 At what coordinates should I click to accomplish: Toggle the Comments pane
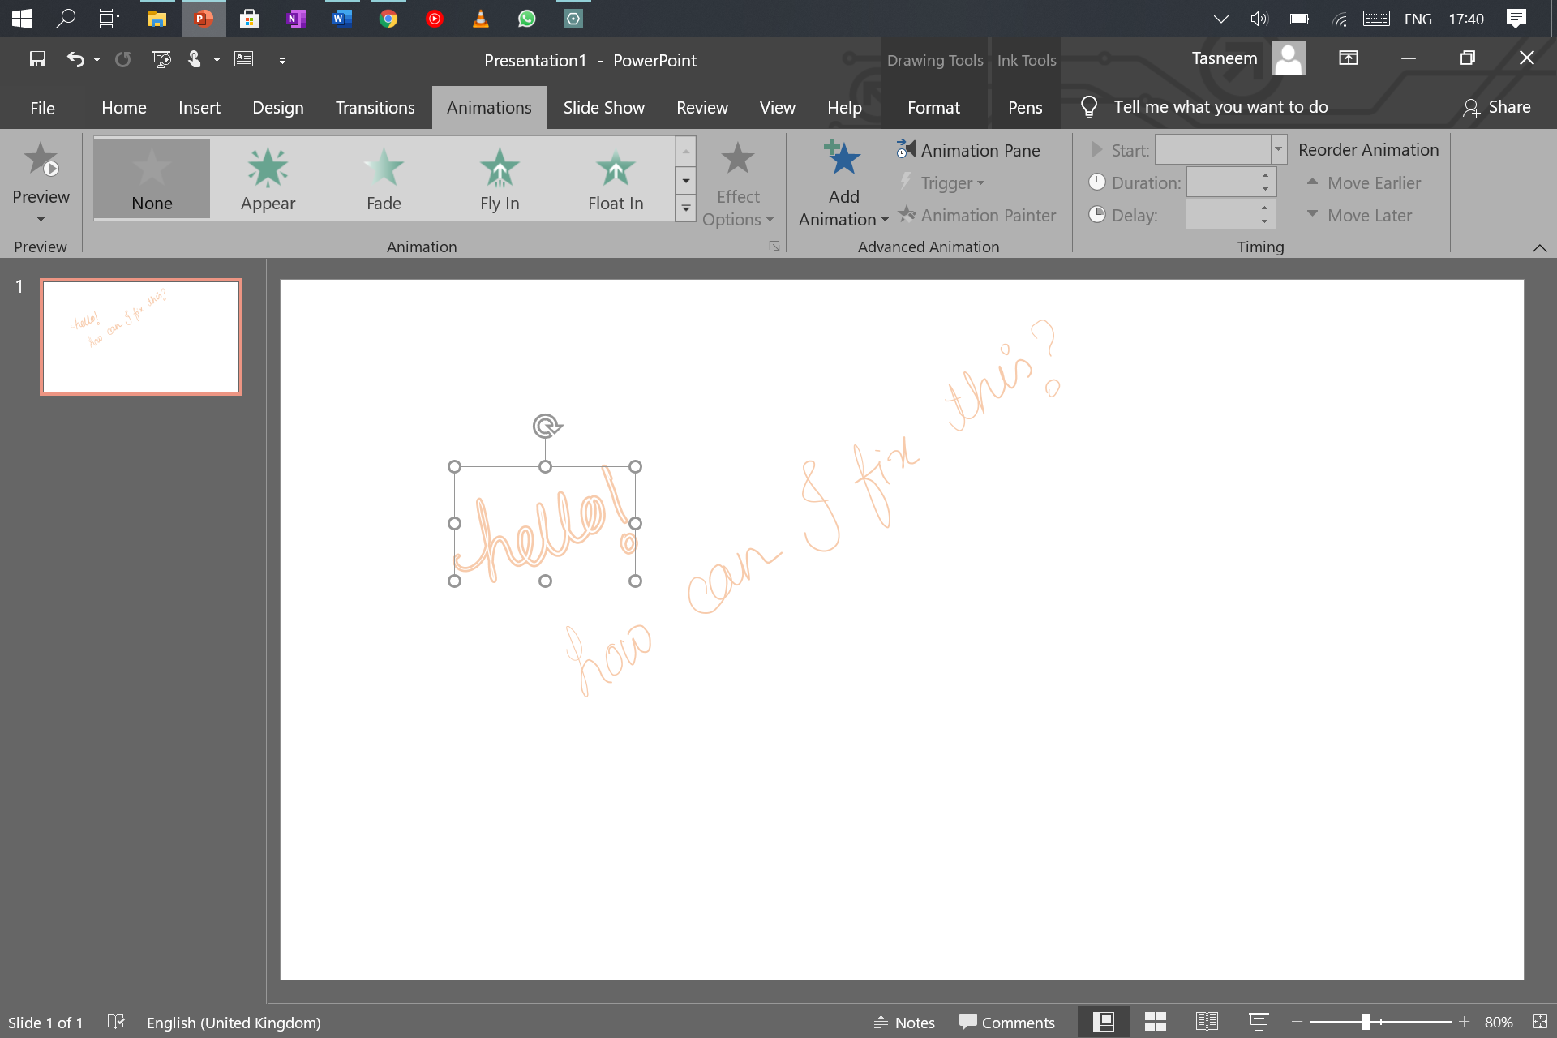click(x=1006, y=1023)
